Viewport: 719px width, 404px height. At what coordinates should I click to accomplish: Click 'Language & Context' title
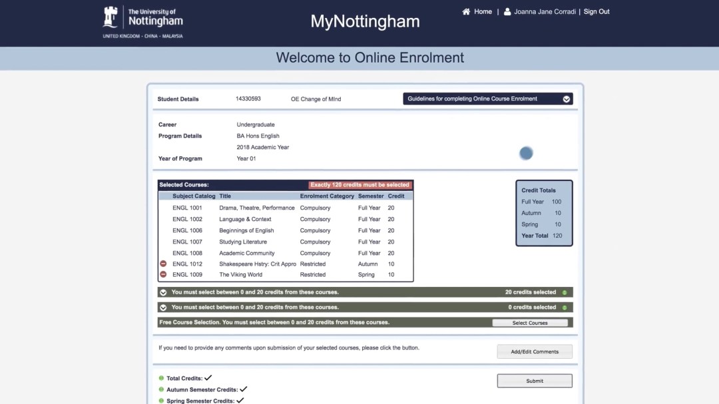[x=245, y=219]
